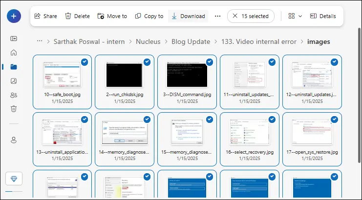Click the images breadcrumb folder

coord(319,41)
